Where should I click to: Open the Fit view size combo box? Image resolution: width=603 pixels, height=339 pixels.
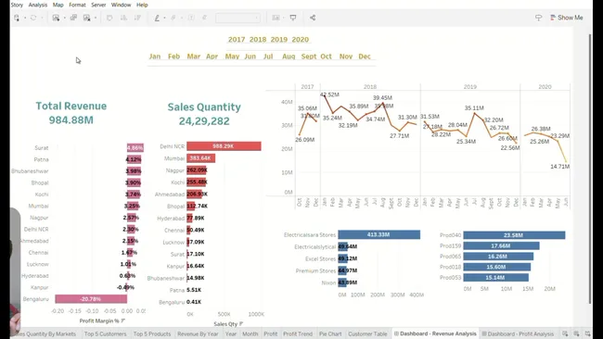(237, 18)
